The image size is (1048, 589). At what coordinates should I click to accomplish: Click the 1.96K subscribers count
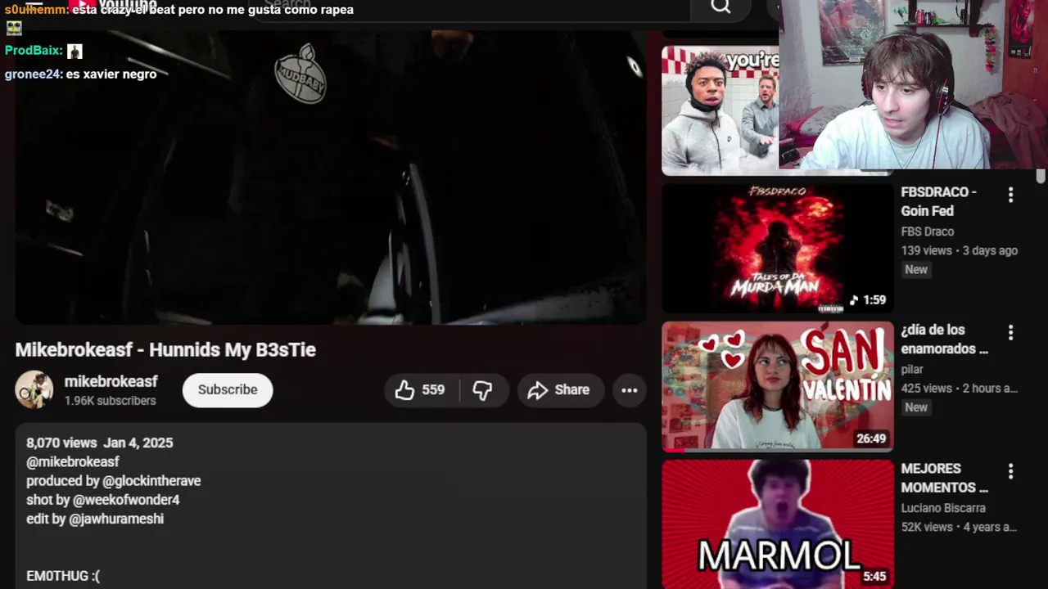pyautogui.click(x=111, y=401)
